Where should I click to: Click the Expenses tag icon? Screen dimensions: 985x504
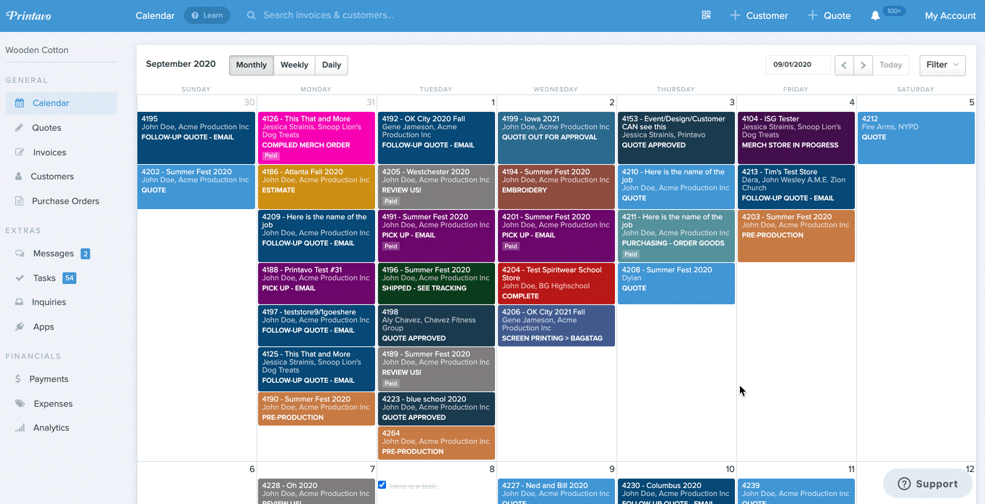pyautogui.click(x=20, y=404)
